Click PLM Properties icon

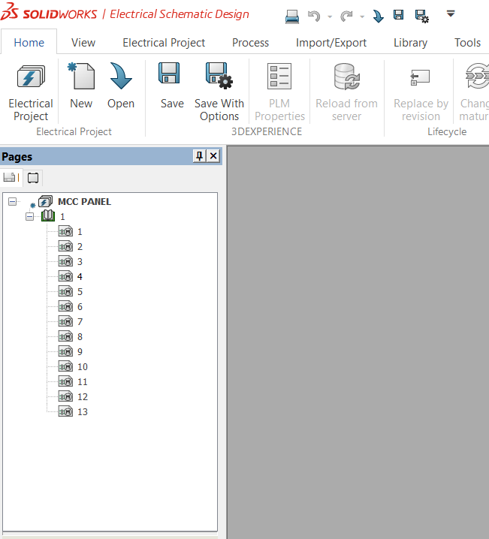click(279, 77)
